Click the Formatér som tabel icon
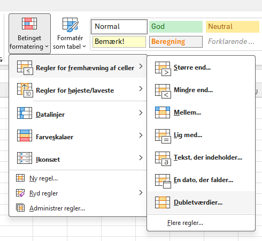Viewport: 262px width, 241px height. pos(71,25)
